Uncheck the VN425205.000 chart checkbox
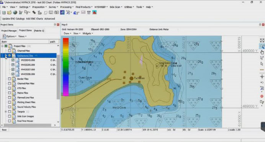 13,65
